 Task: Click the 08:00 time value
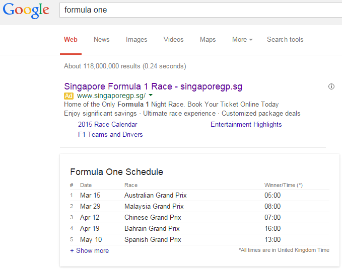(272, 206)
